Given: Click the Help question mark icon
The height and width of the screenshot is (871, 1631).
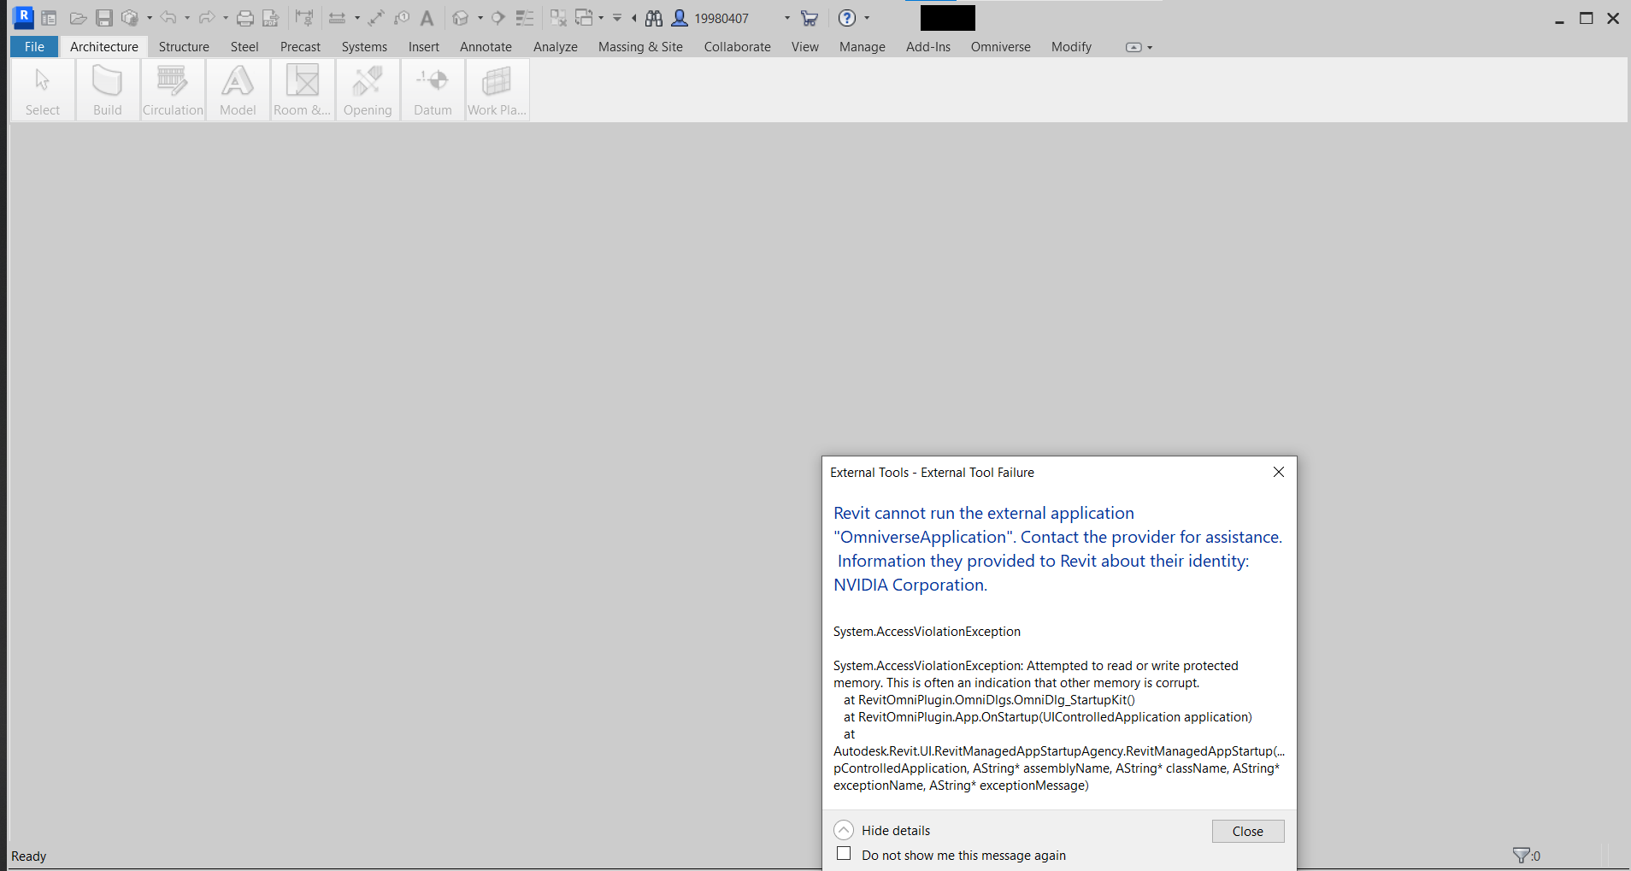Looking at the screenshot, I should point(847,18).
